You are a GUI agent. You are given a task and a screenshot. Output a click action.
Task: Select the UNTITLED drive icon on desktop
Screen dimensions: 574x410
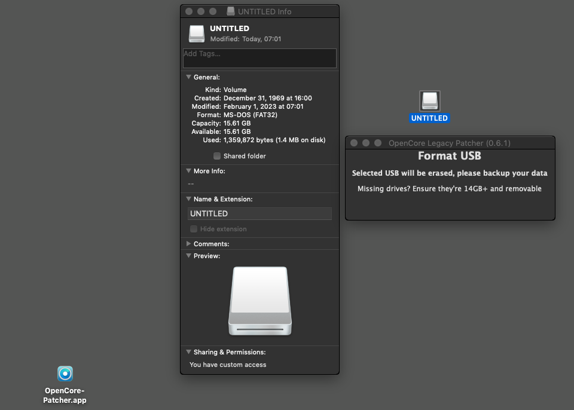pos(429,100)
